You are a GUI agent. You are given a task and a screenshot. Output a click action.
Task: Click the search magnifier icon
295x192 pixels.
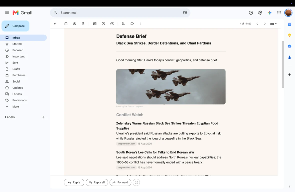55,12
